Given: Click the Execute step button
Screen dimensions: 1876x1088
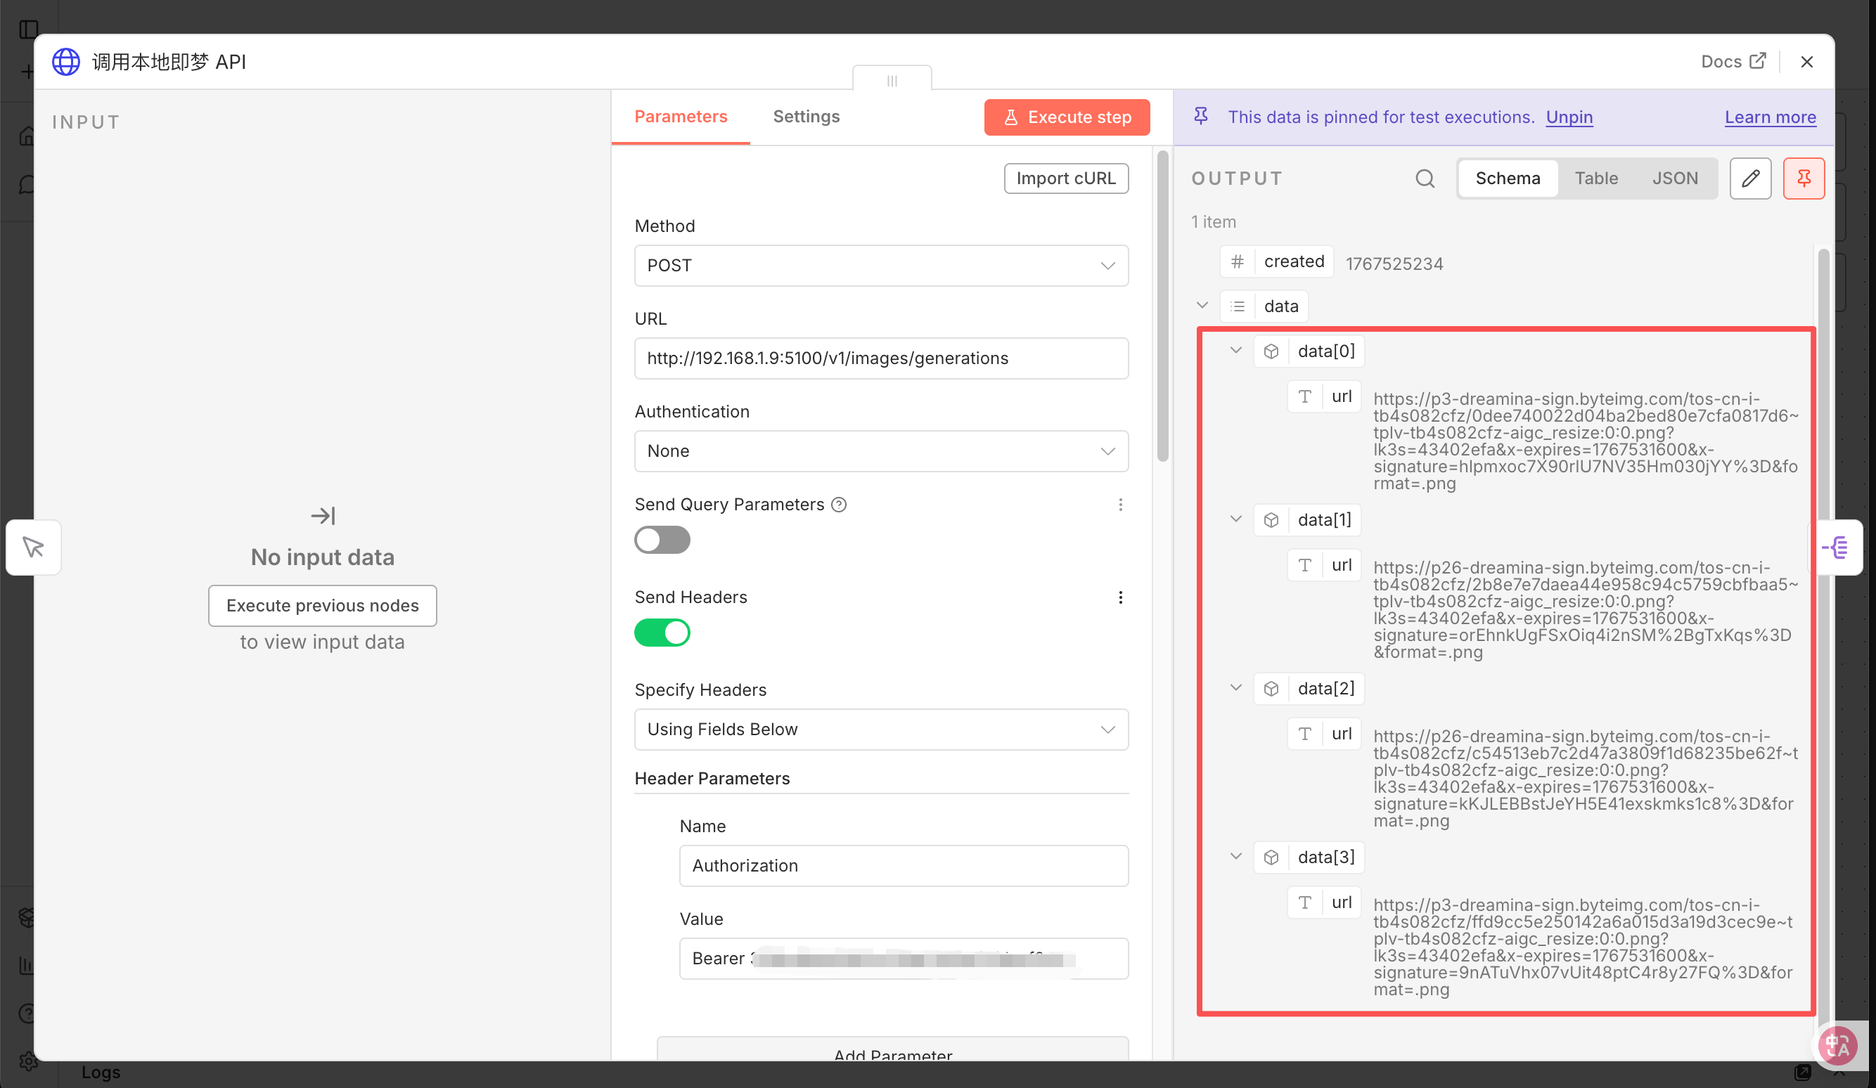Looking at the screenshot, I should (x=1066, y=117).
